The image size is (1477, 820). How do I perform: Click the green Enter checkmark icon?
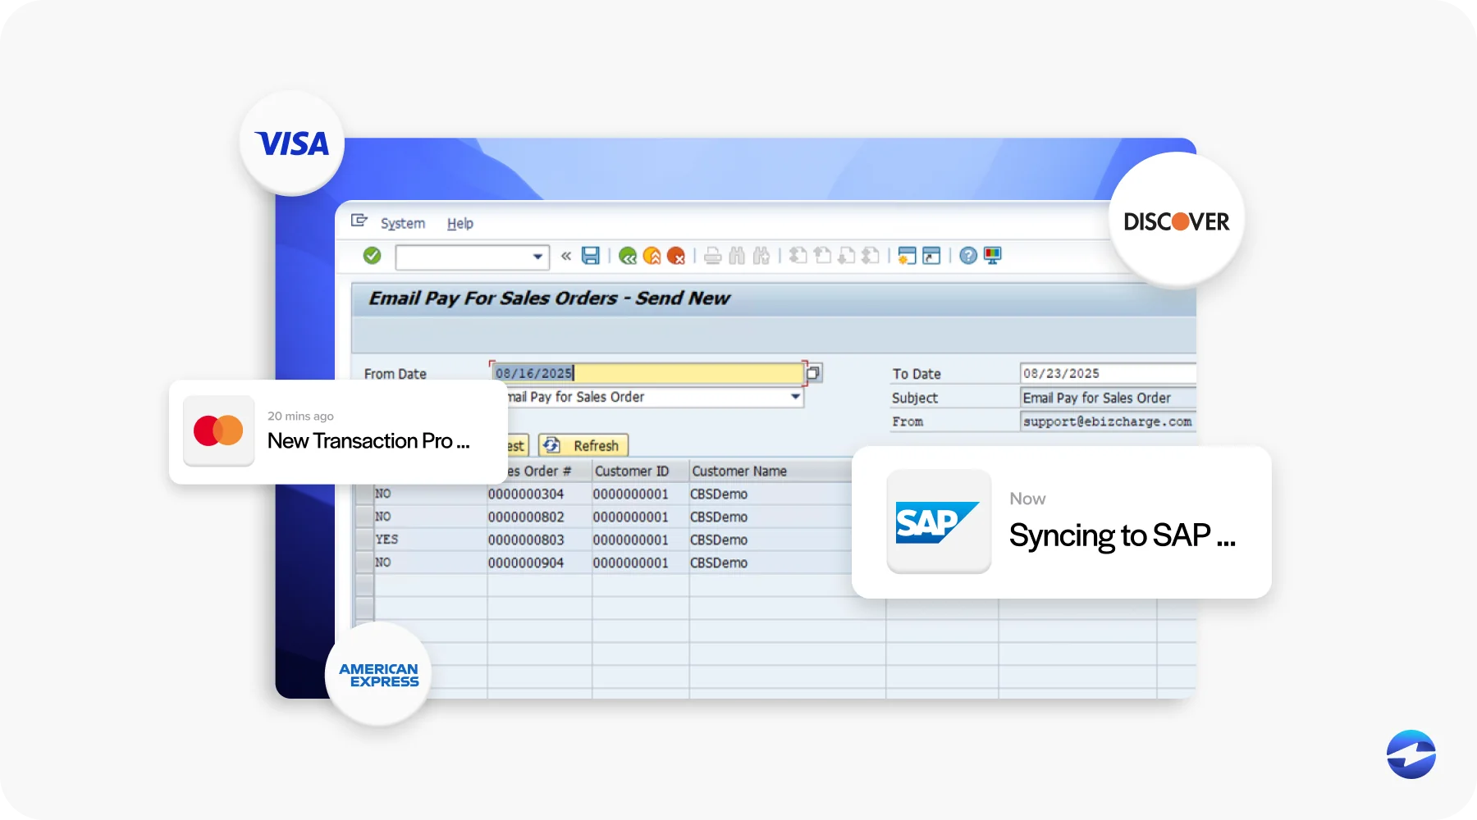click(373, 256)
